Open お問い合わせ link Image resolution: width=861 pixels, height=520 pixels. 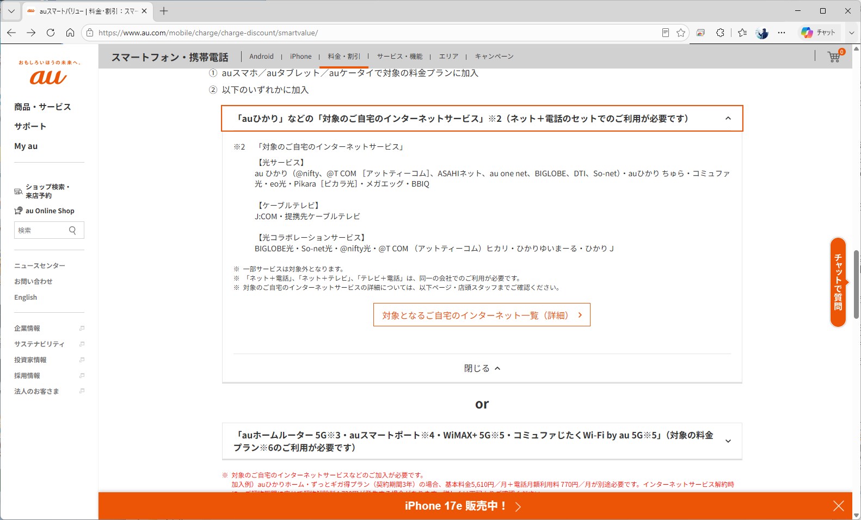(33, 281)
